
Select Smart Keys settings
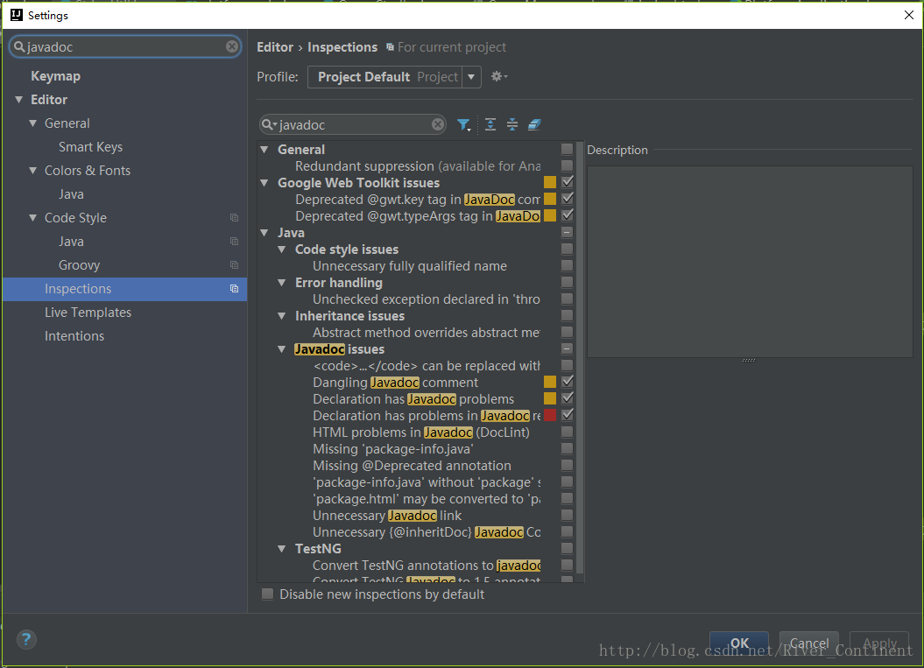(90, 147)
